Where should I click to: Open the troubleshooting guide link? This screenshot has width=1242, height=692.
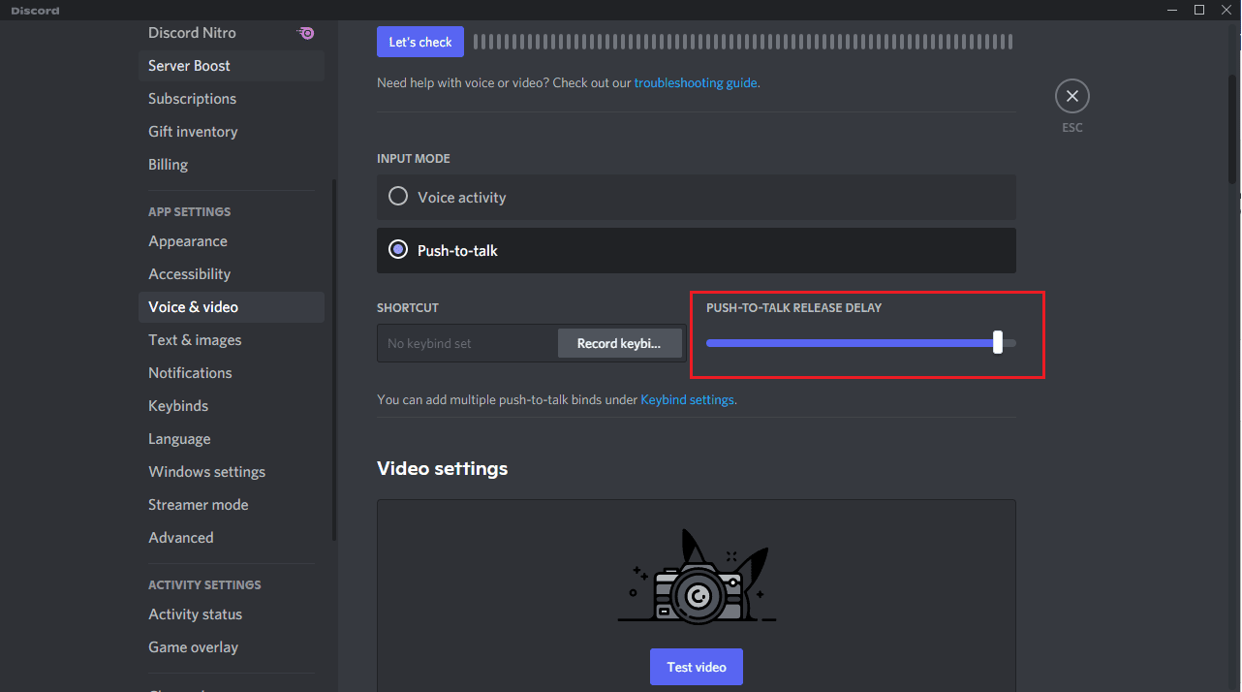click(x=697, y=82)
